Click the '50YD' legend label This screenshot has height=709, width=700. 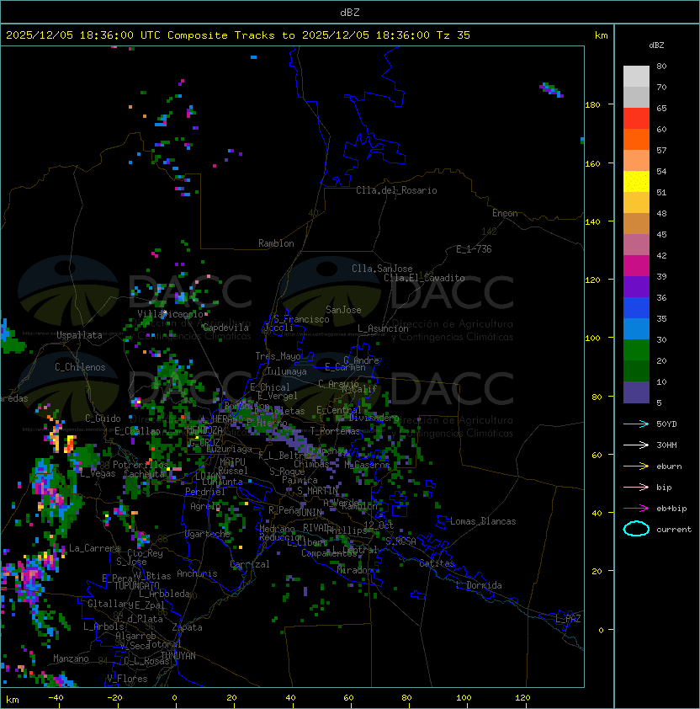666,424
